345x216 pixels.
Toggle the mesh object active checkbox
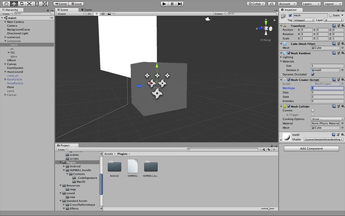[x=290, y=16]
